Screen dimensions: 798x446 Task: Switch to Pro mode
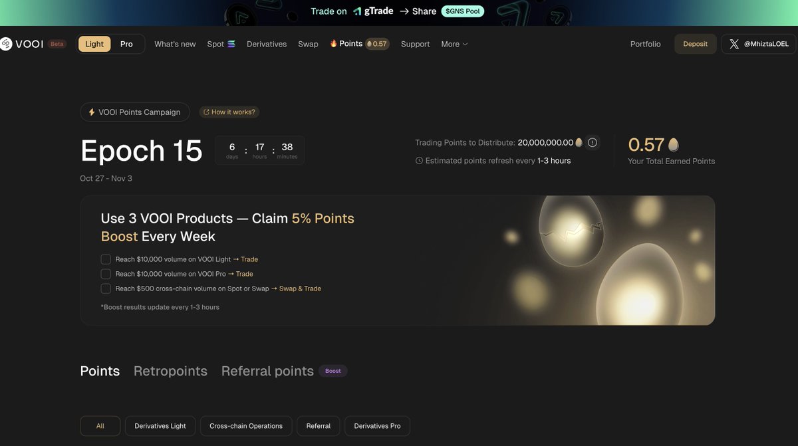[126, 44]
